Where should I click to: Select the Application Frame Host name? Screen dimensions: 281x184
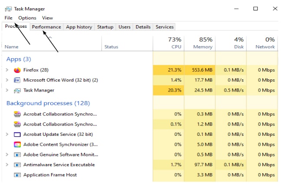(50, 175)
